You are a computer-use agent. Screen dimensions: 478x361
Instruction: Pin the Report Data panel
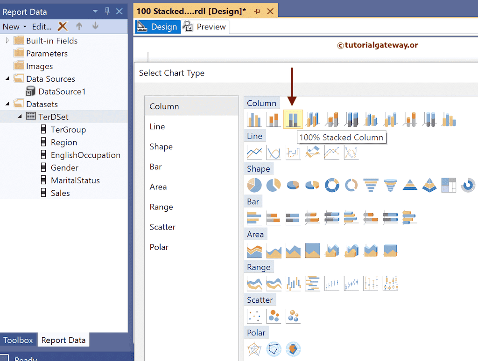[107, 11]
